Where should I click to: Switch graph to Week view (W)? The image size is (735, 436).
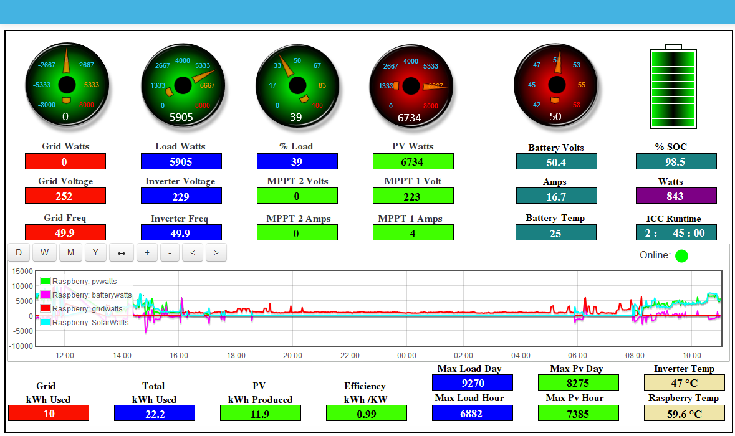click(45, 253)
